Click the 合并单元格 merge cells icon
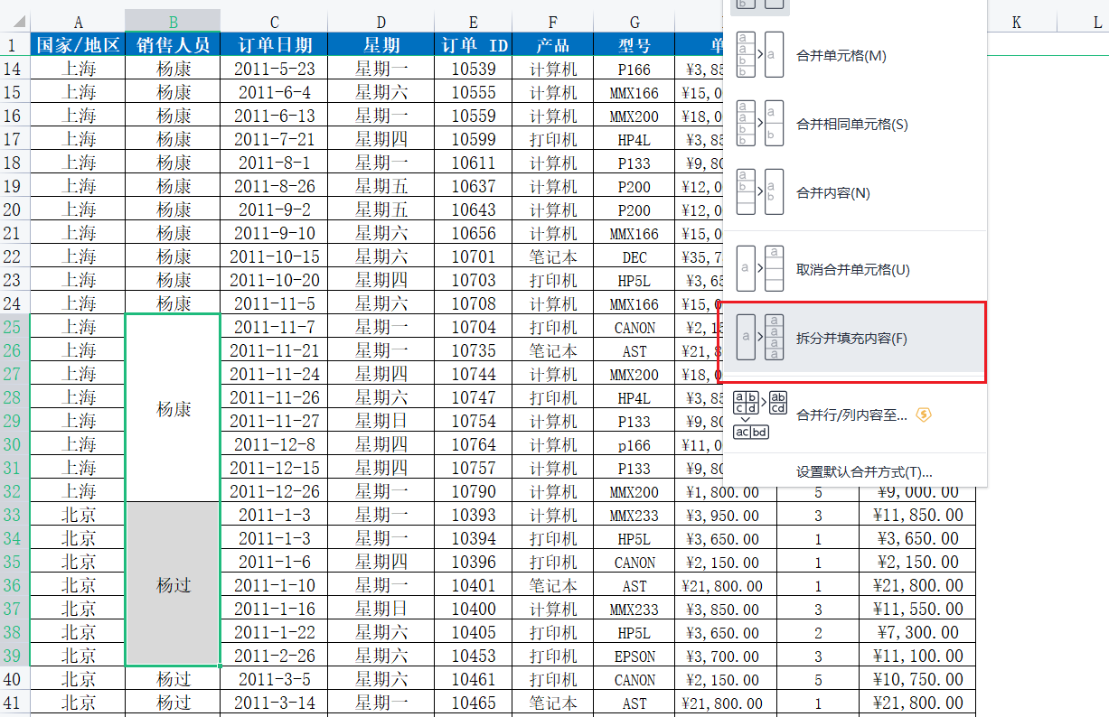This screenshot has width=1109, height=717. [760, 55]
